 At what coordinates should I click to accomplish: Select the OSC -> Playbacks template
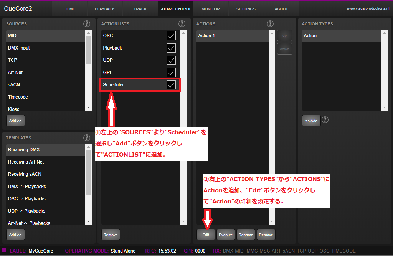(46, 199)
